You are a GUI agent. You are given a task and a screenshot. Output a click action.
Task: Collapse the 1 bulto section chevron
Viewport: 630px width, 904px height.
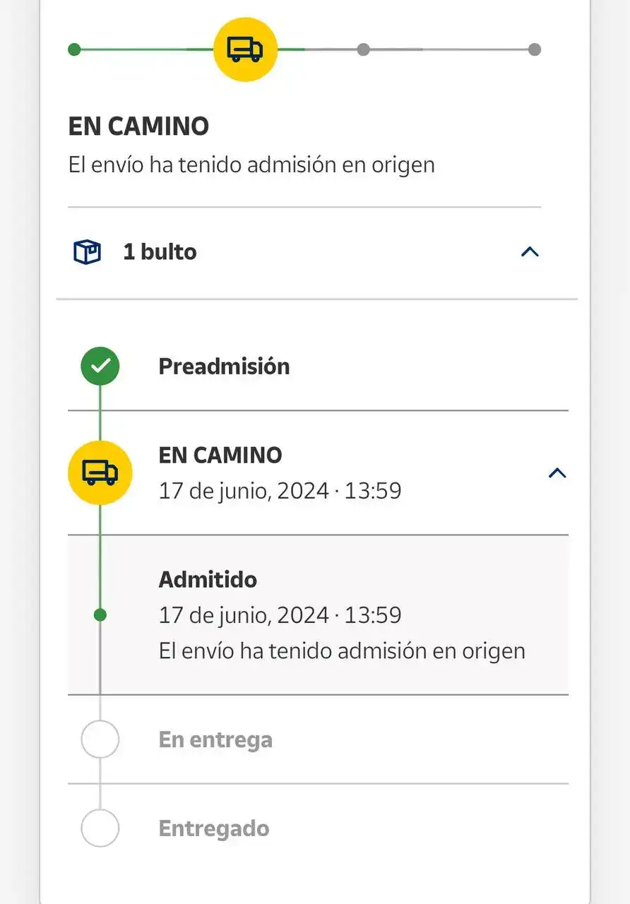point(530,251)
